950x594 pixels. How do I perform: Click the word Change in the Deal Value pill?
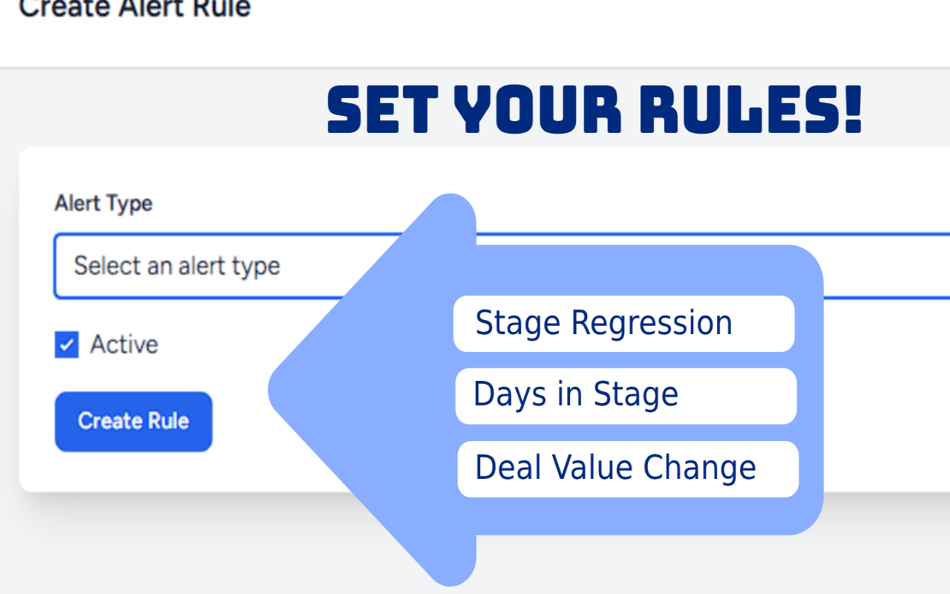point(699,468)
